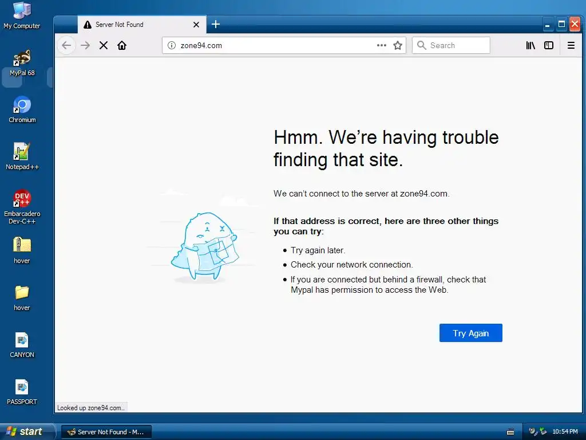Click the tray icon right of the keyboard icon
586x440 pixels.
(533, 431)
